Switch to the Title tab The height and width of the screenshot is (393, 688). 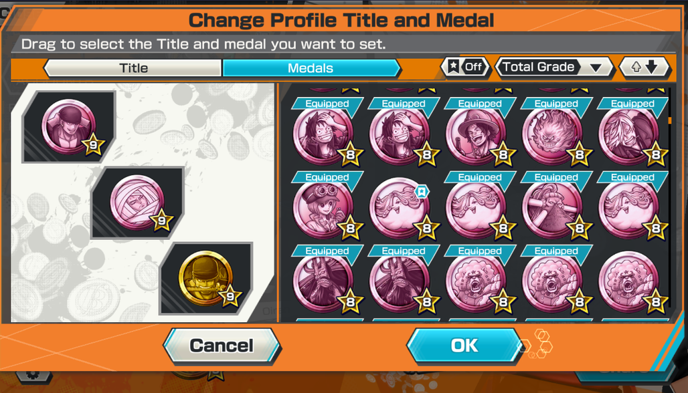pos(133,68)
